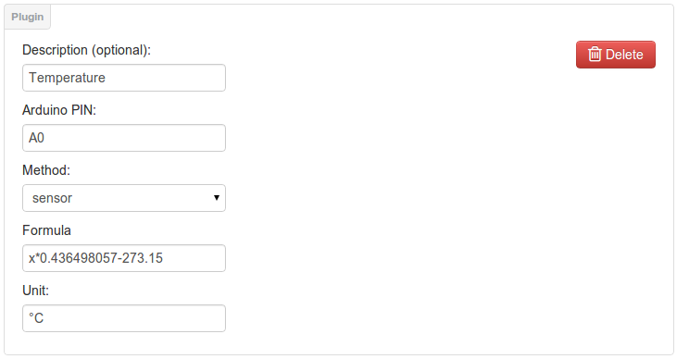Click the trash can icon on Delete
The image size is (677, 359).
[595, 55]
